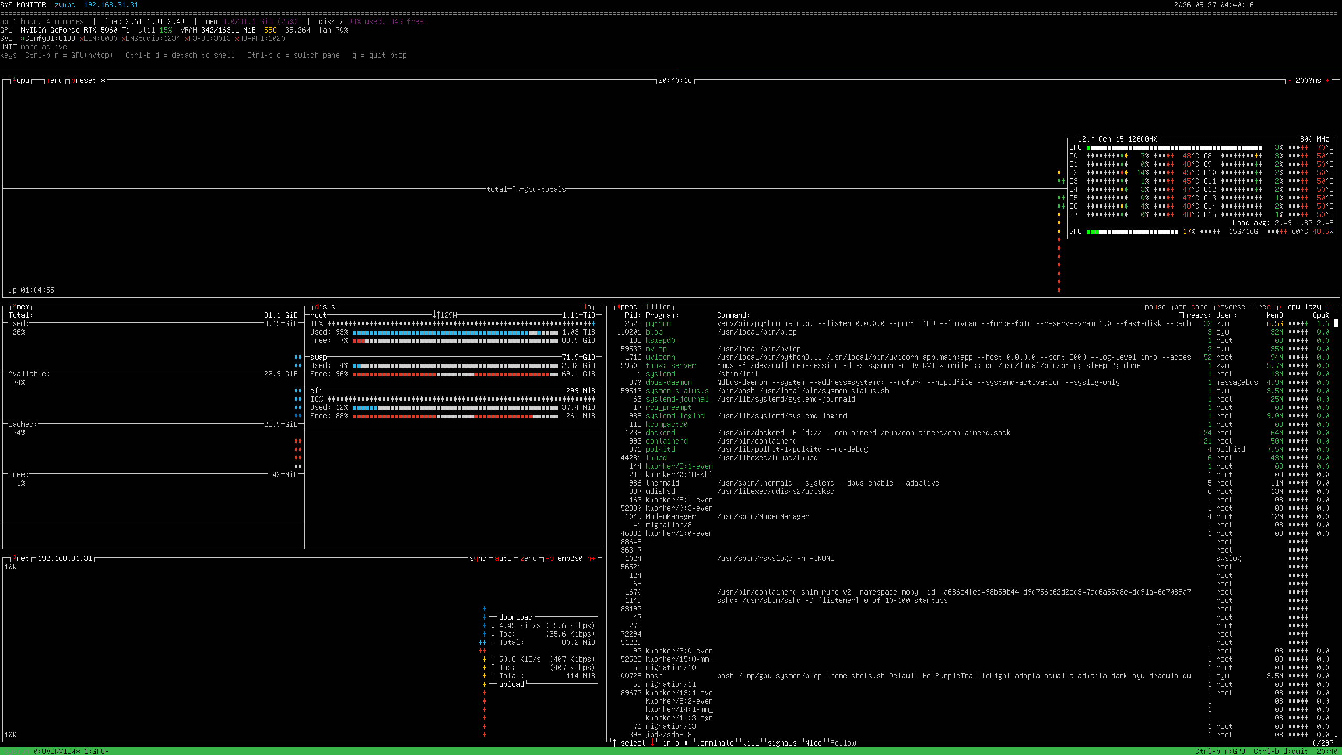Switch to tmux window 1:GPU
The width and height of the screenshot is (1342, 755).
point(96,751)
